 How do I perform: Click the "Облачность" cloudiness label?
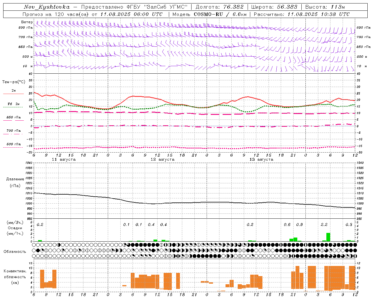(15, 251)
